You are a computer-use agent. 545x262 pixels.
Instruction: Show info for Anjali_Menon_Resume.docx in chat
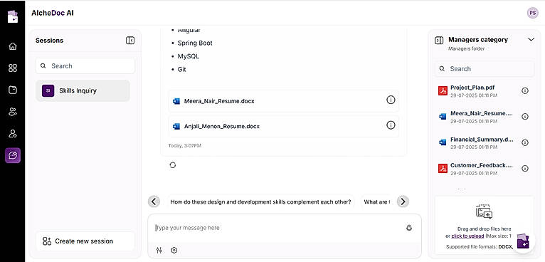click(391, 125)
